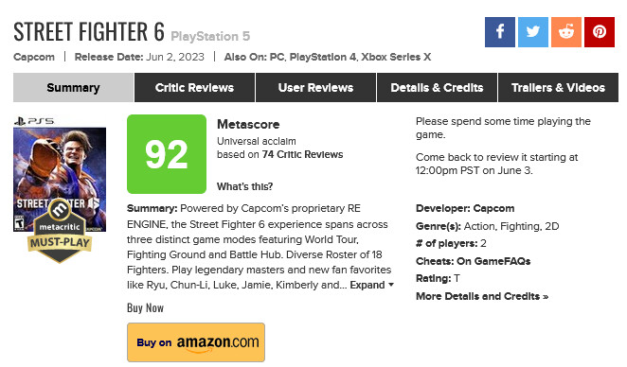Open the User Reviews tab
This screenshot has width=627, height=367.
315,87
